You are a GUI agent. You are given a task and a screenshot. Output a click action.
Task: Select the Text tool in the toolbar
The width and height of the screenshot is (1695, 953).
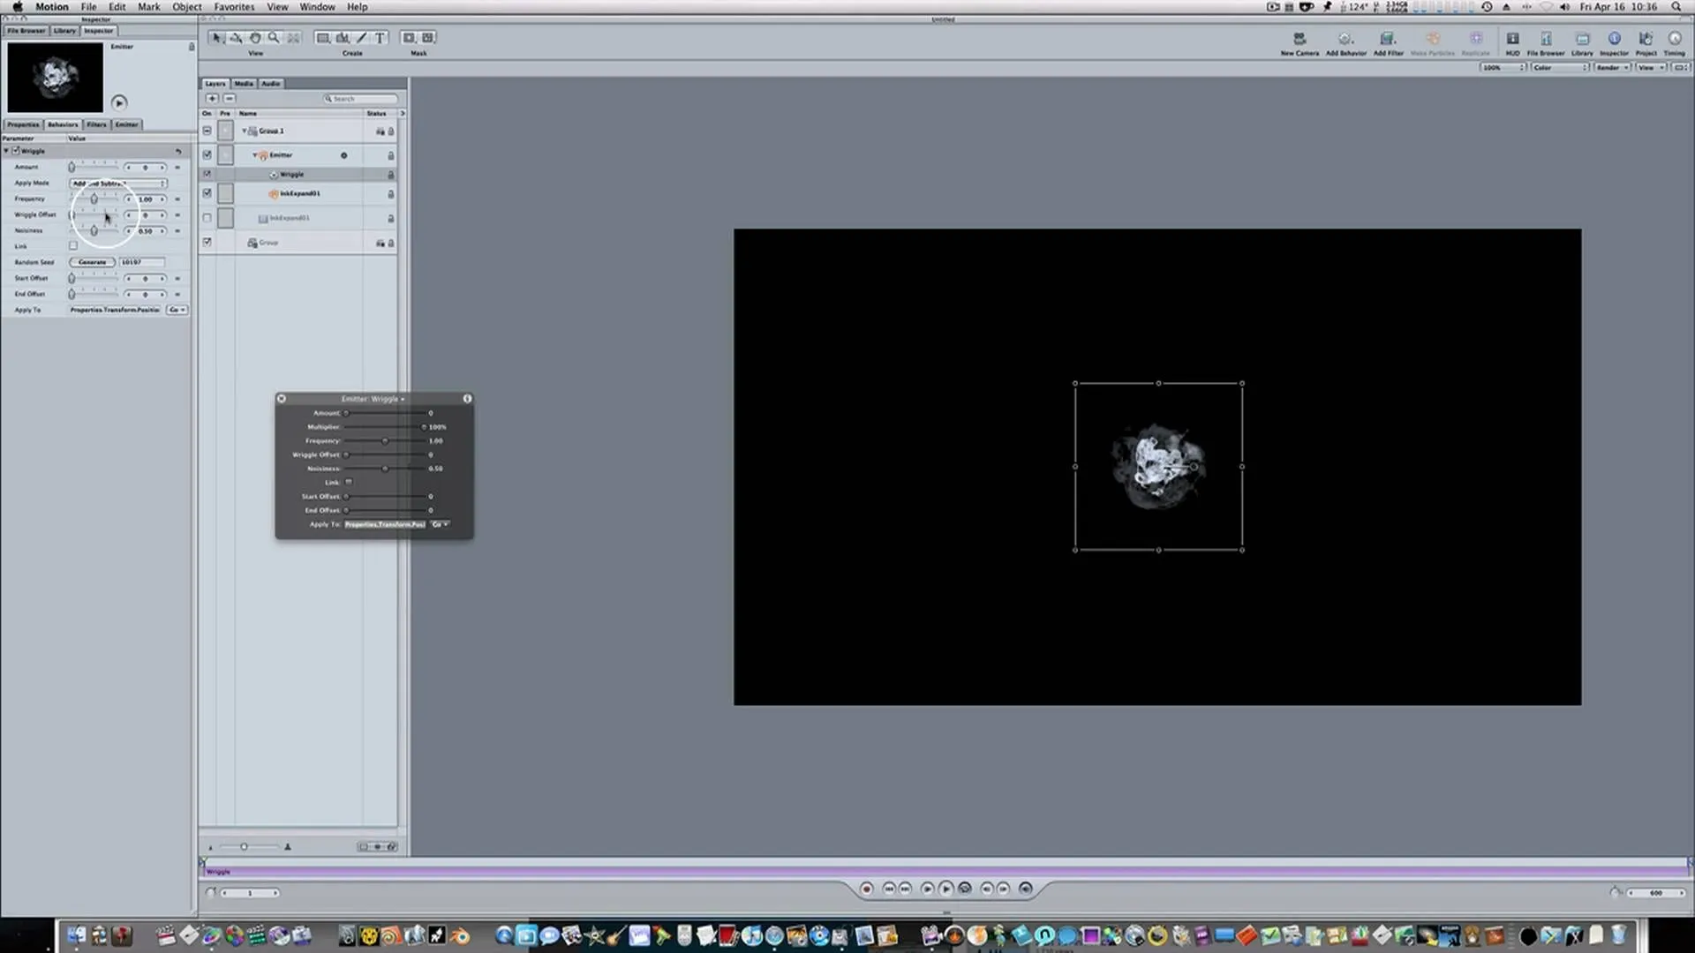[380, 38]
